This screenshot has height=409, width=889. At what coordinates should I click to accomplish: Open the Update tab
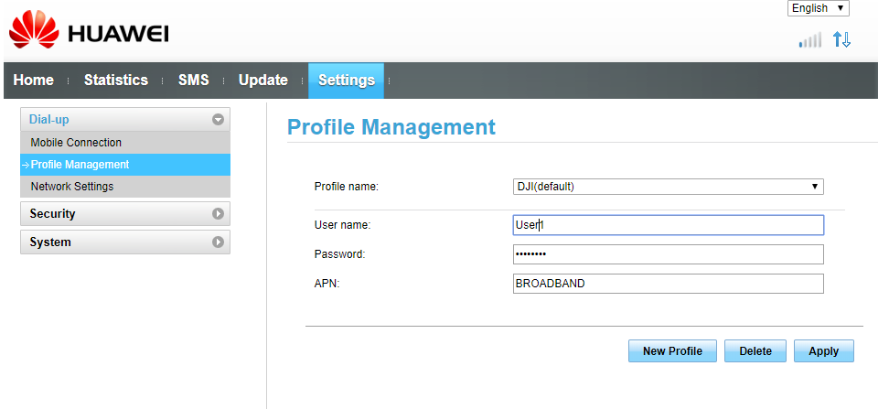[263, 80]
